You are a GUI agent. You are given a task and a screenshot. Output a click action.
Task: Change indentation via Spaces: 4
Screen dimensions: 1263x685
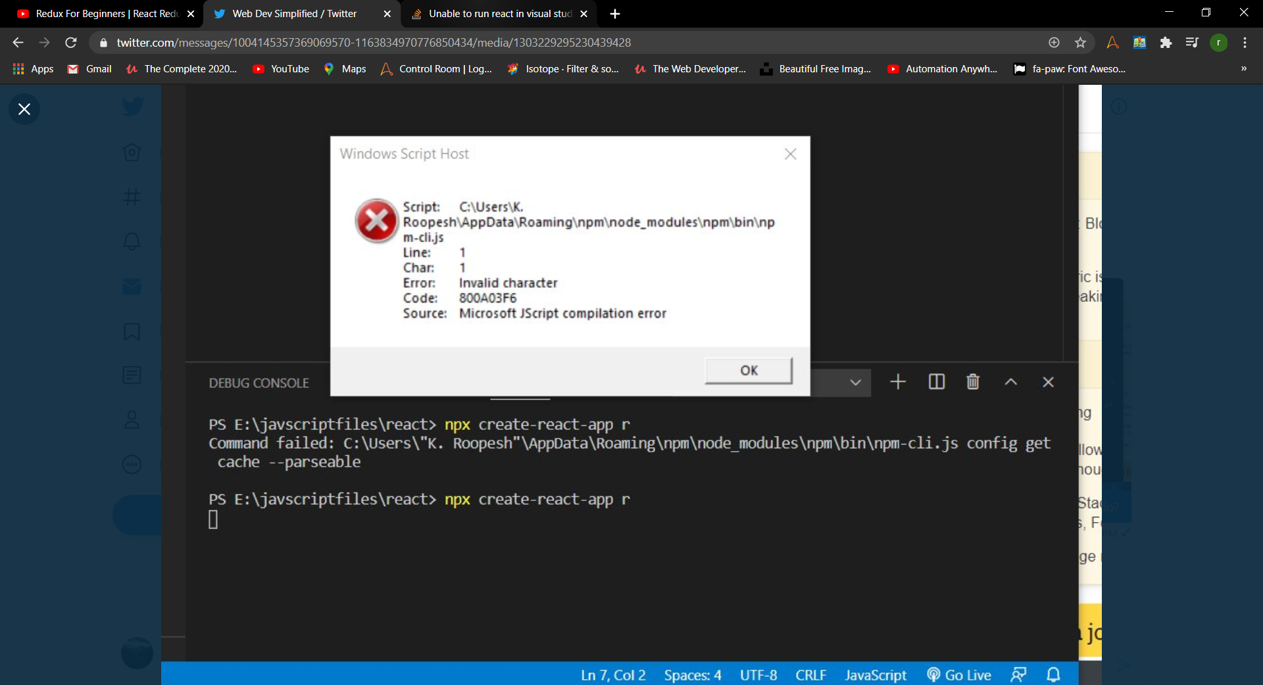click(x=693, y=675)
